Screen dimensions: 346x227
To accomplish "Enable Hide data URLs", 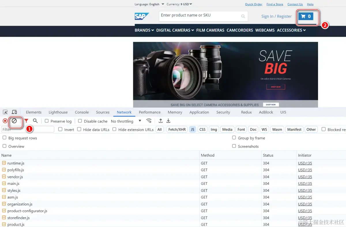I will tap(79, 129).
